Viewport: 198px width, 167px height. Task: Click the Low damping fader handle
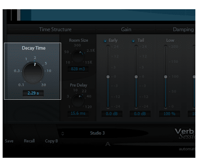coord(165,76)
